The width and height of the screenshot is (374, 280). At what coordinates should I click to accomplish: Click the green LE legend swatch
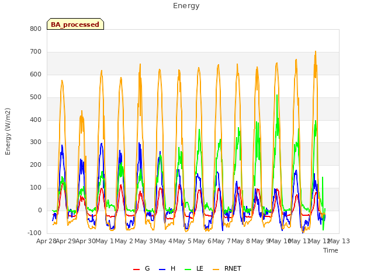click(188, 269)
